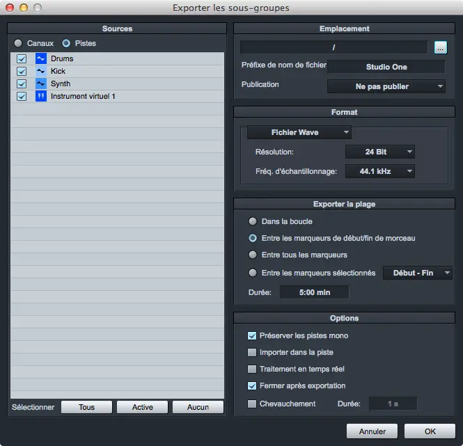The image size is (463, 446).
Task: Open the folder browse button for location
Action: (439, 47)
